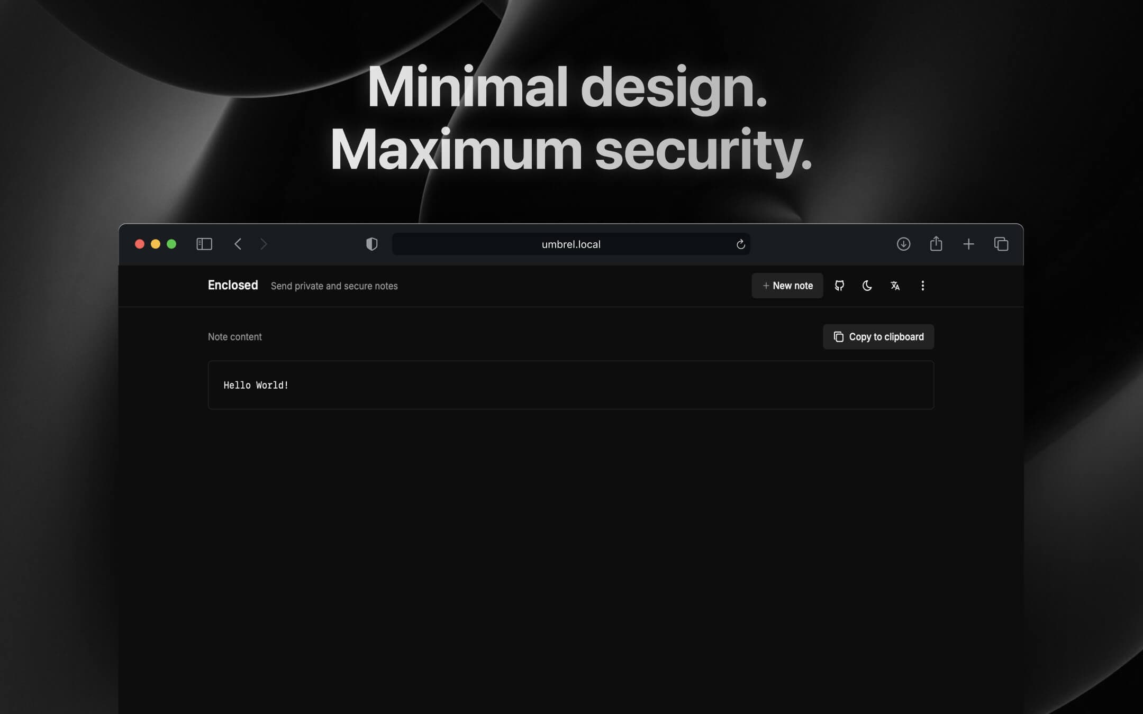Click the macOS address bar shield icon

371,244
